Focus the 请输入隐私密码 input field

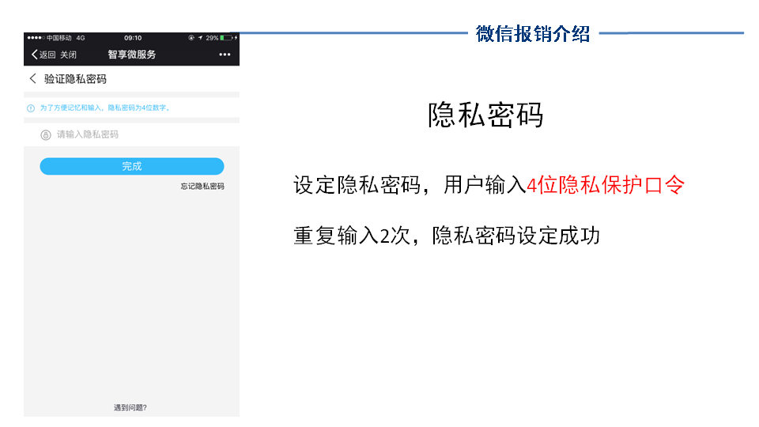point(134,135)
